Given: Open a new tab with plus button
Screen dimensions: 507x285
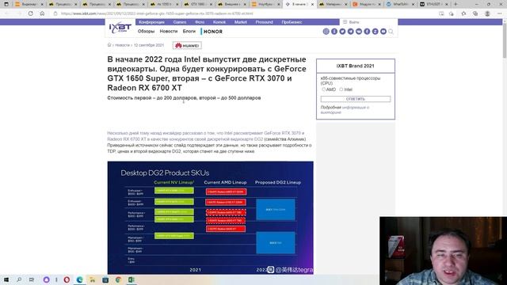Looking at the screenshot, I should click(456, 4).
